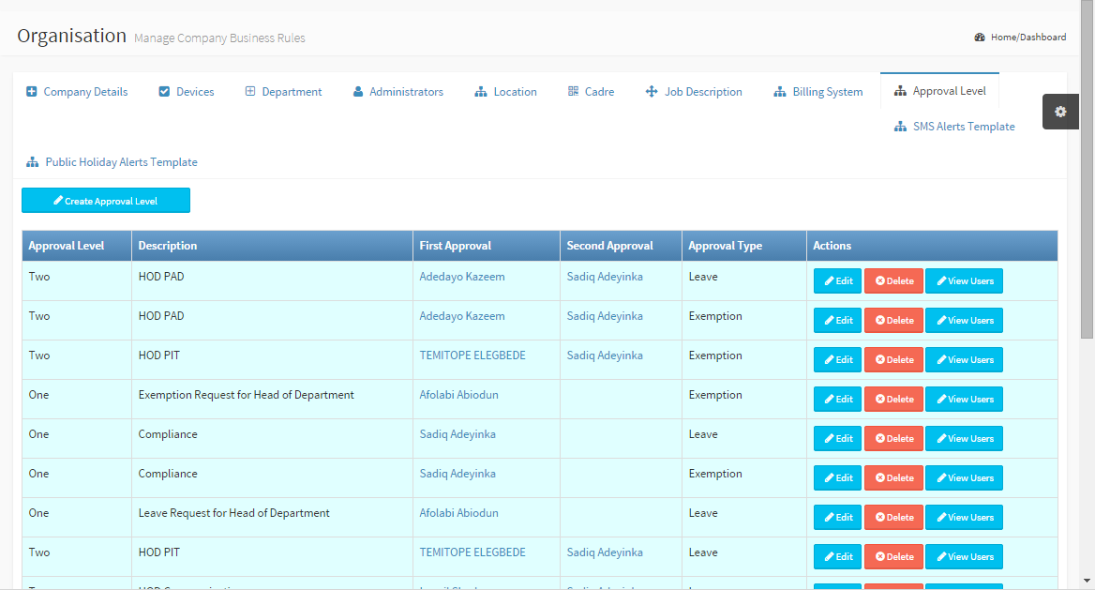Click the Company Details plus icon
The height and width of the screenshot is (590, 1095).
point(31,92)
